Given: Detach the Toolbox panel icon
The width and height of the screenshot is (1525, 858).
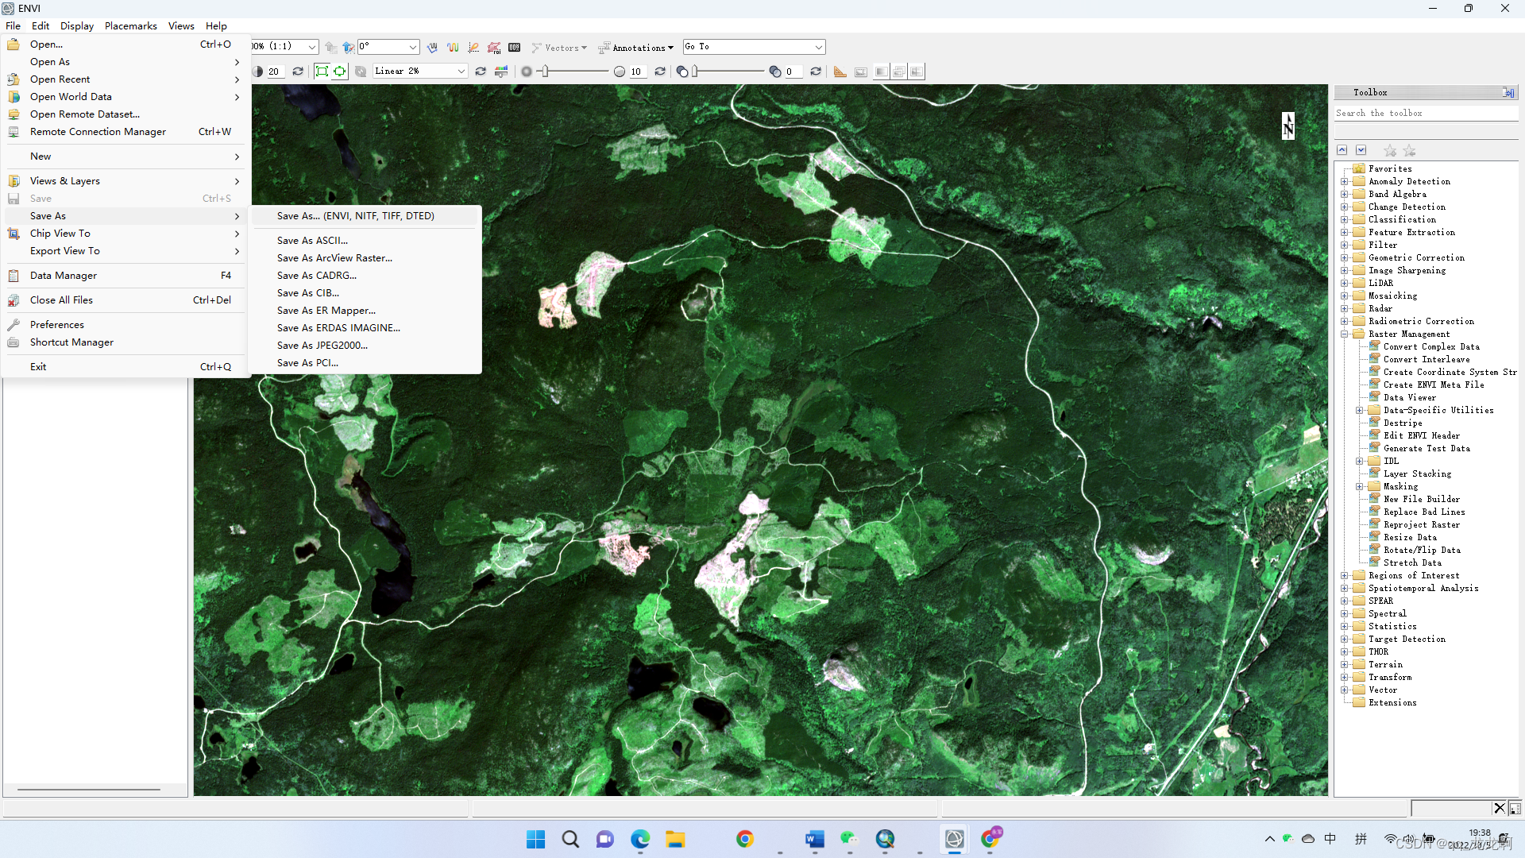Looking at the screenshot, I should click(x=1508, y=93).
